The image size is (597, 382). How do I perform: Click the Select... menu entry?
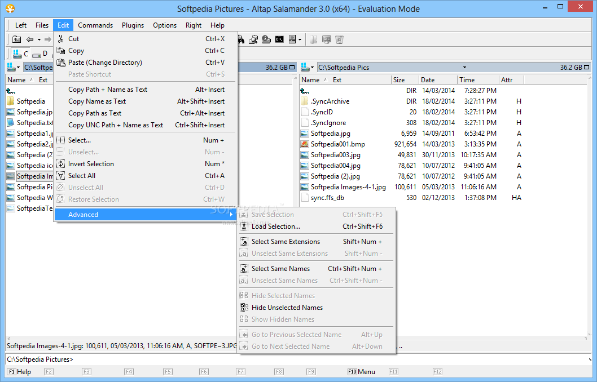146,140
